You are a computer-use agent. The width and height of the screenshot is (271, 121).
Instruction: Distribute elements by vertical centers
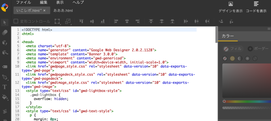162,21
